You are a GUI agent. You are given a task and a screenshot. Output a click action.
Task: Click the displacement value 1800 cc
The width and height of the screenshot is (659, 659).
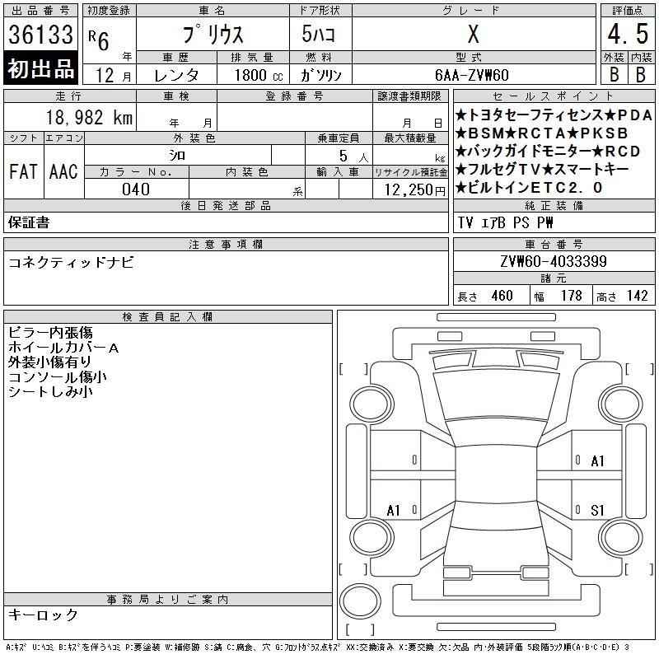point(259,75)
